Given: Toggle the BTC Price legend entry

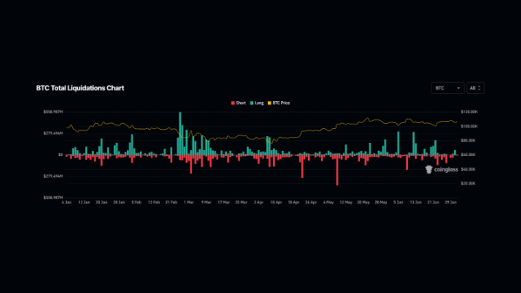Looking at the screenshot, I should point(279,103).
